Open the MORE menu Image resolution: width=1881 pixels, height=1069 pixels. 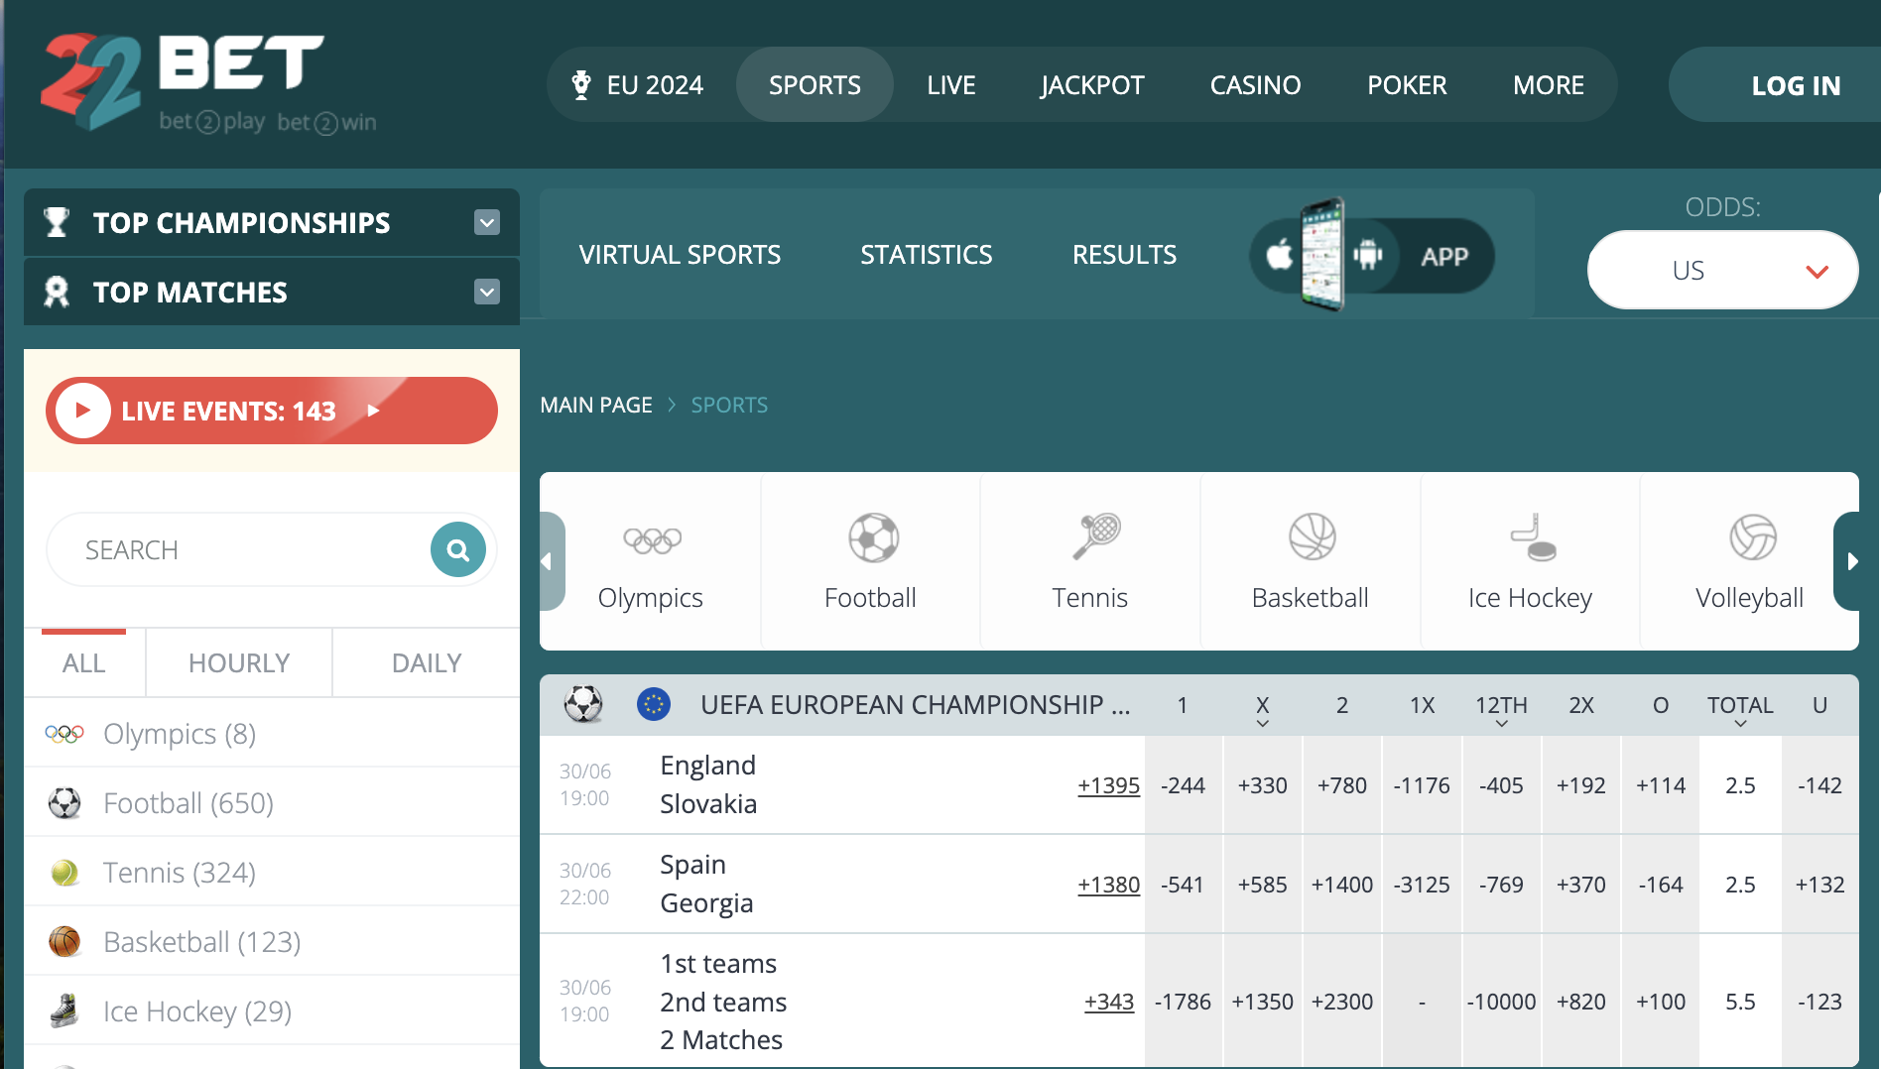click(x=1548, y=85)
